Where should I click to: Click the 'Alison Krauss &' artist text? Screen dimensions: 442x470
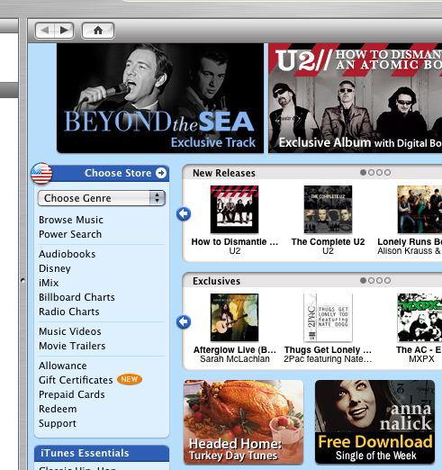[409, 250]
